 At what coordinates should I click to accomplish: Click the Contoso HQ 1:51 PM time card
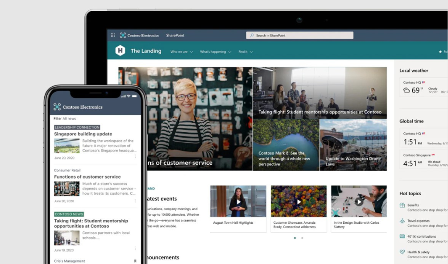click(424, 138)
